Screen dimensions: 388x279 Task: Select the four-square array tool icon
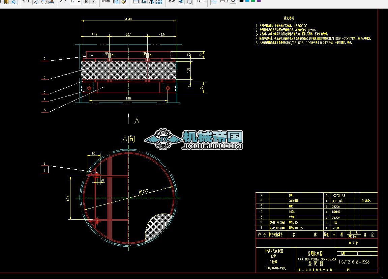coord(159,1)
